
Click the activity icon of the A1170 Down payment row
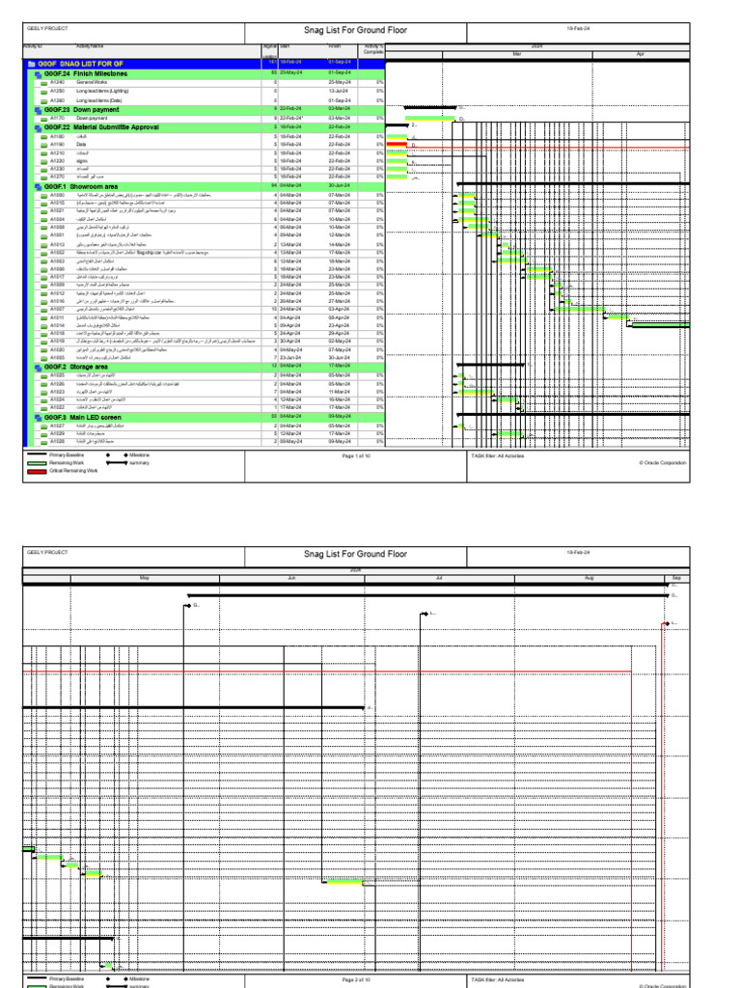pos(44,119)
